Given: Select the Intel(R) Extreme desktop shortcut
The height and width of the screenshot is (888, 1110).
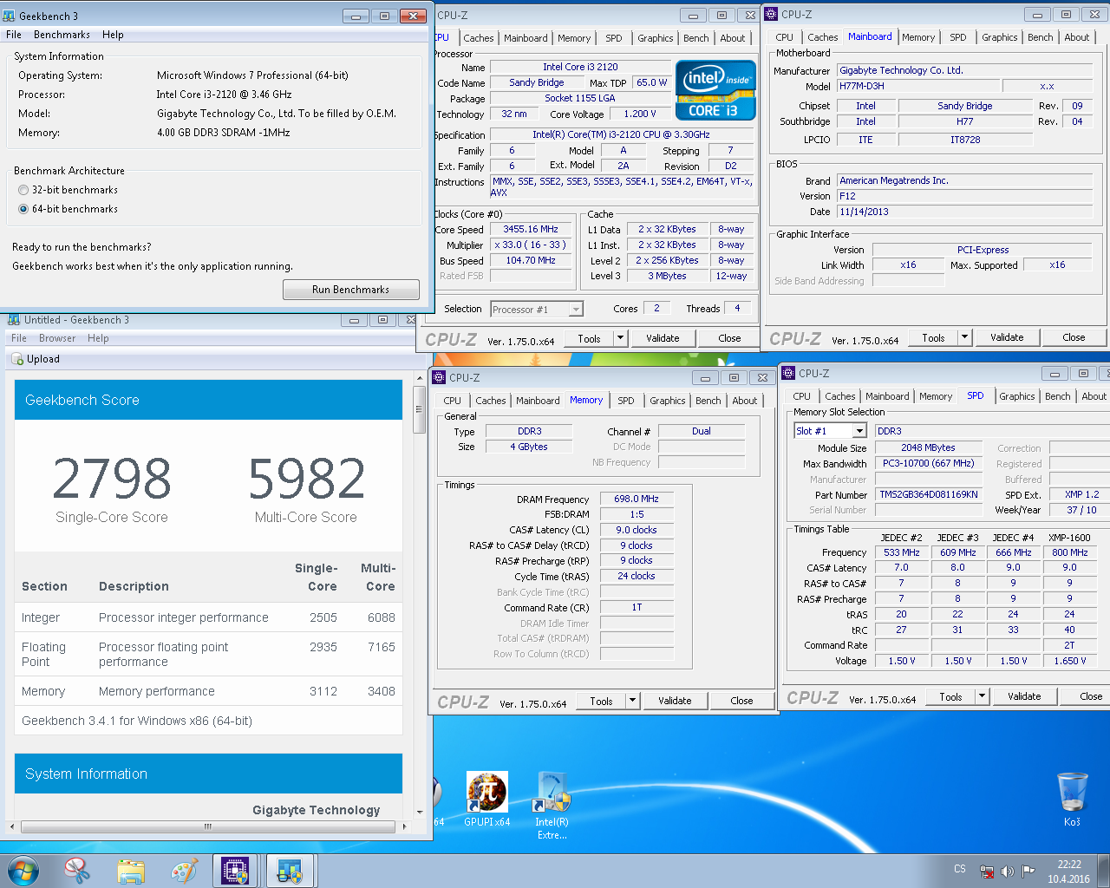Looking at the screenshot, I should tap(552, 805).
